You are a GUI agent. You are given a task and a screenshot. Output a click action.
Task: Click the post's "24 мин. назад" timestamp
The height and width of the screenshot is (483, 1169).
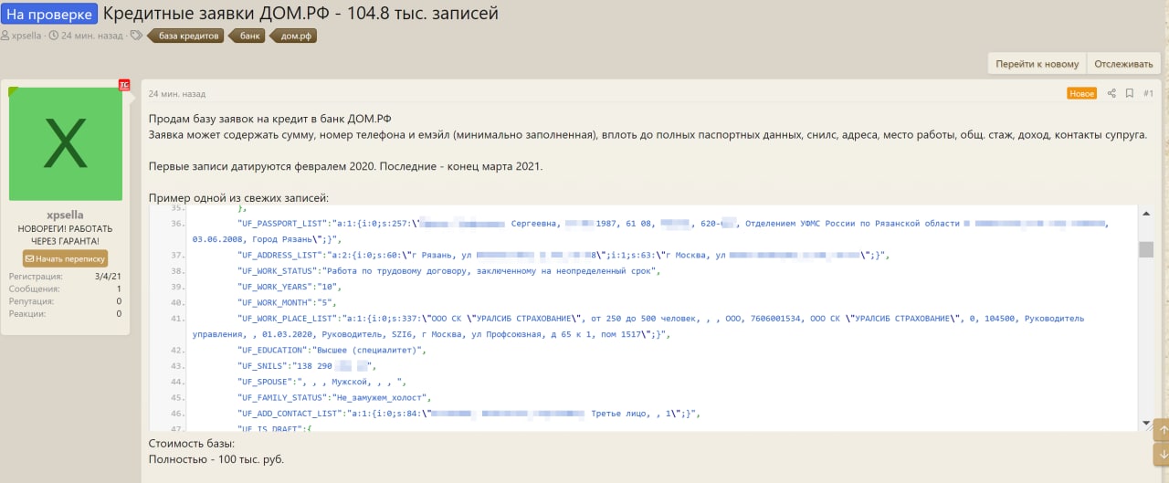176,93
